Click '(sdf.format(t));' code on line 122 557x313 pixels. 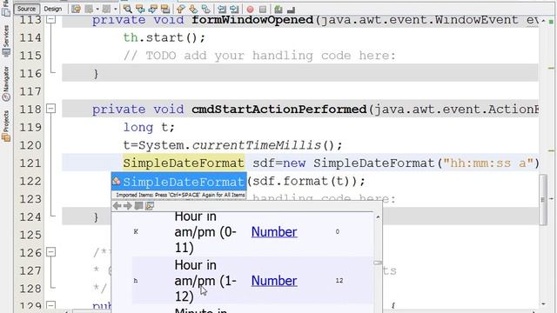tap(306, 182)
